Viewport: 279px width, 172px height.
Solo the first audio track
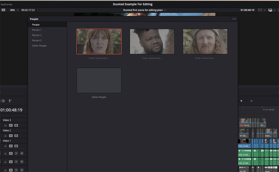(x=16, y=153)
